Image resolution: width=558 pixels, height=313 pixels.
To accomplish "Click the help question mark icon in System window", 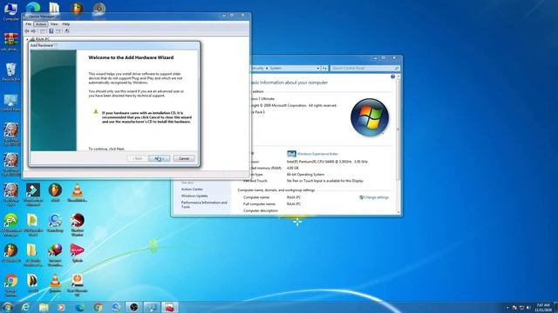I will (393, 77).
